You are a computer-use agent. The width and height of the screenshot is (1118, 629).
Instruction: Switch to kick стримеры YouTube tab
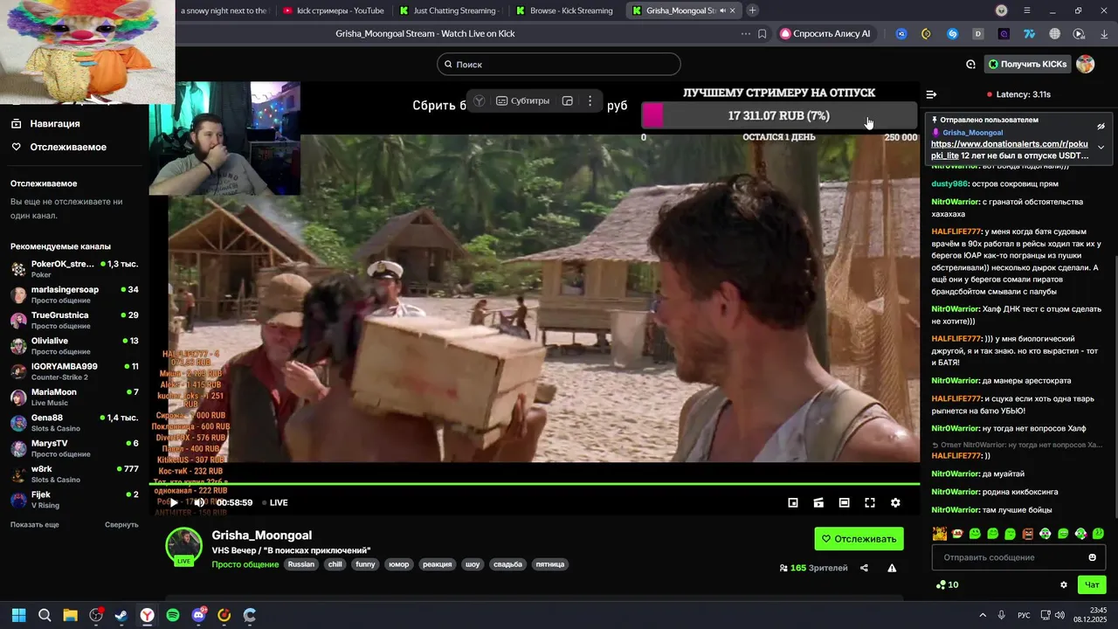point(332,10)
